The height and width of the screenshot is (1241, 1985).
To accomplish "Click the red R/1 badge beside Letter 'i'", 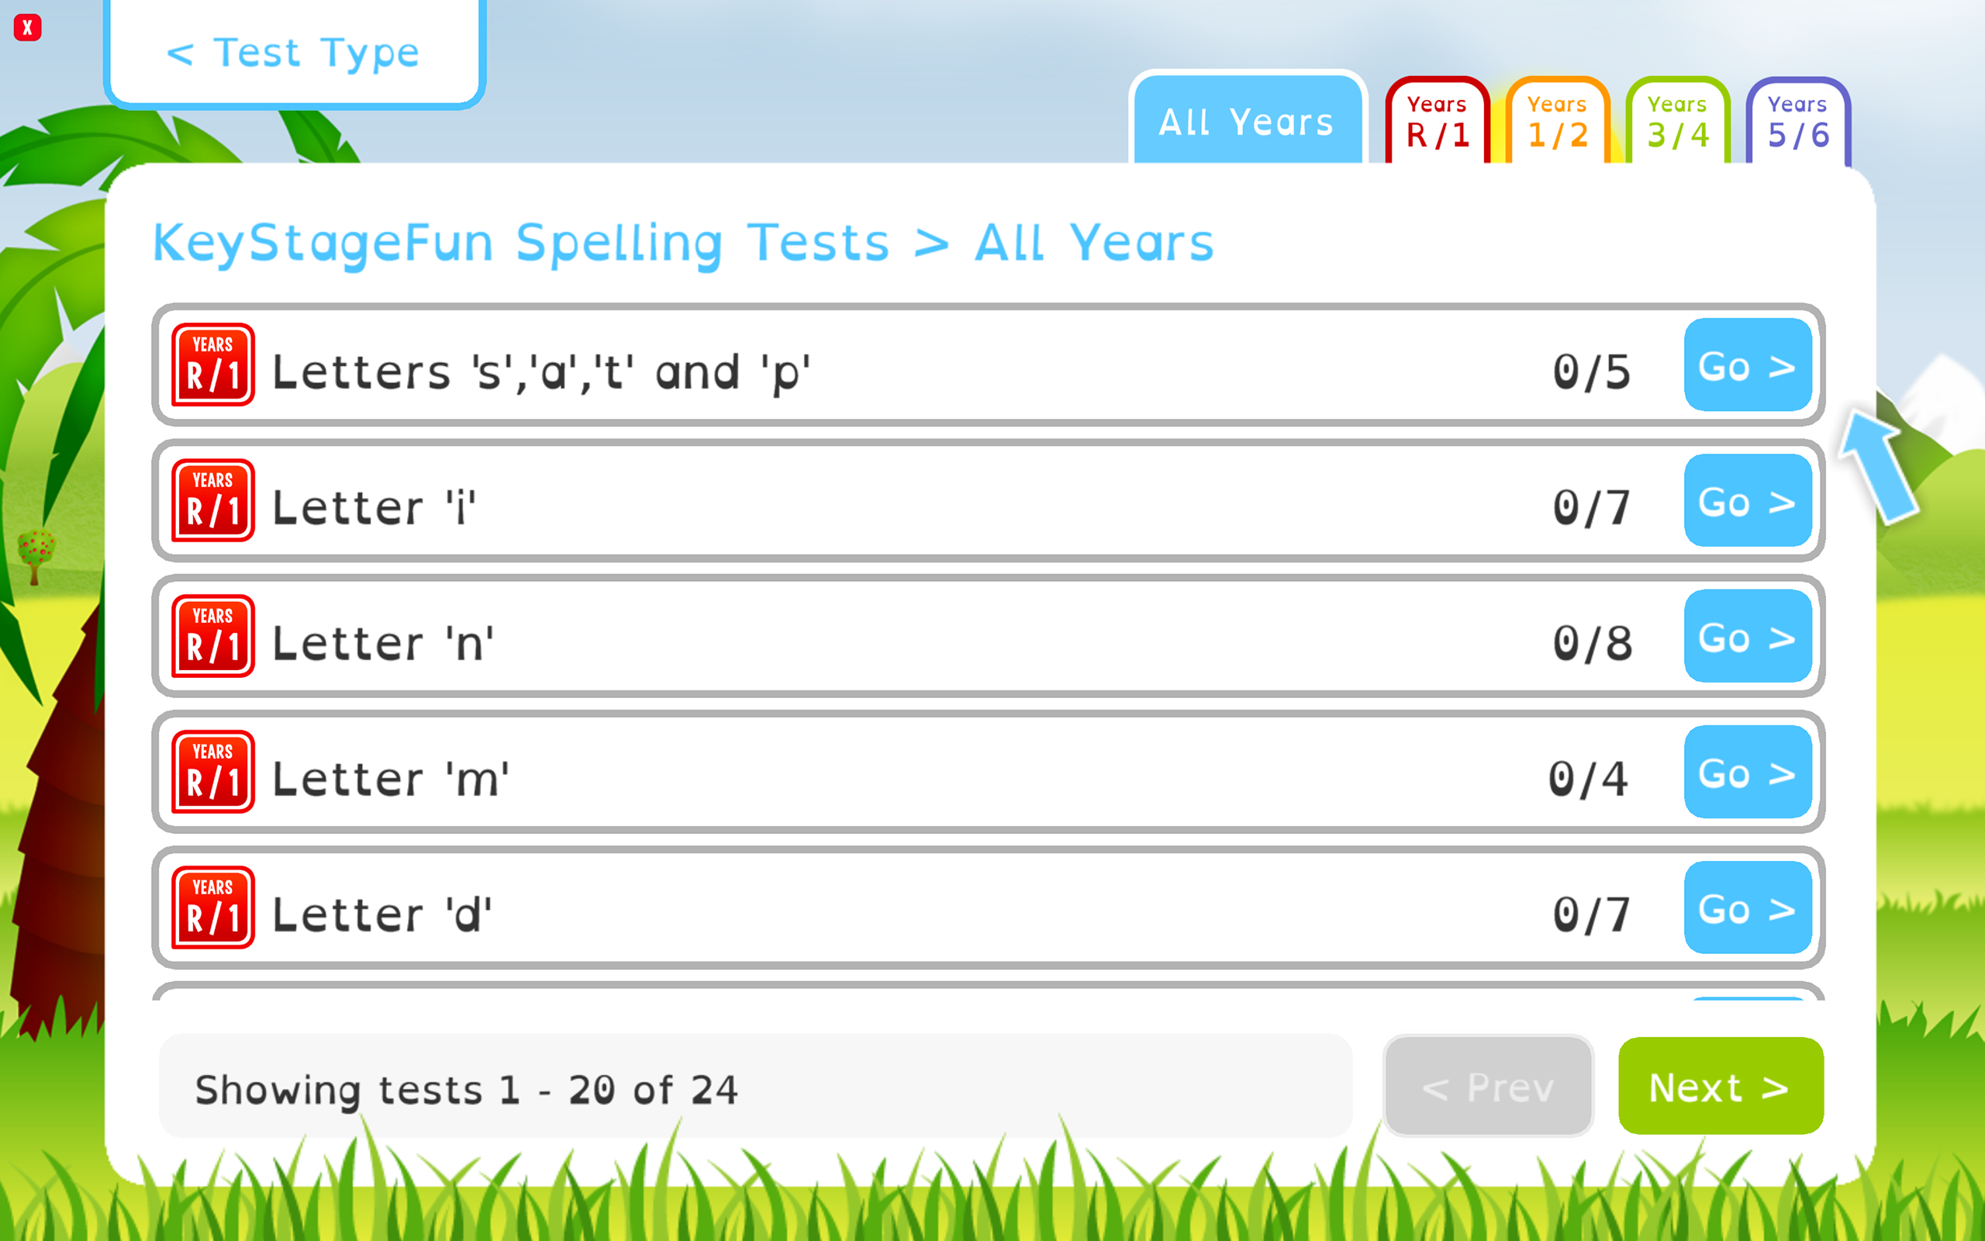I will tap(212, 503).
